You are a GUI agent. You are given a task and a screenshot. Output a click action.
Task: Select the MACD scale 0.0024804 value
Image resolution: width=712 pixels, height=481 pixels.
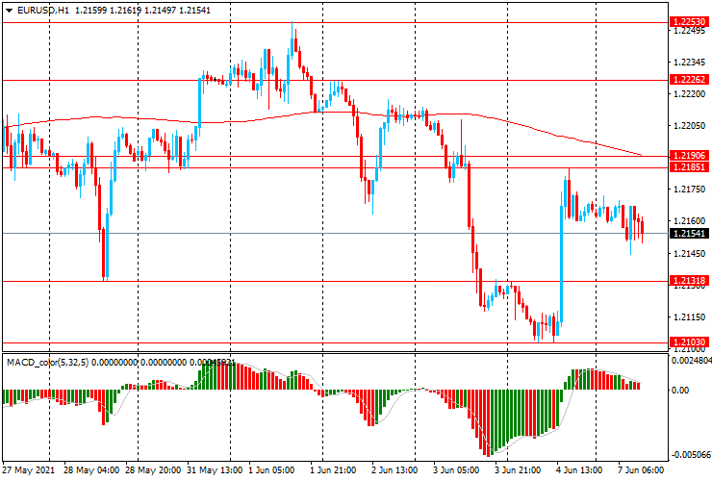(691, 361)
